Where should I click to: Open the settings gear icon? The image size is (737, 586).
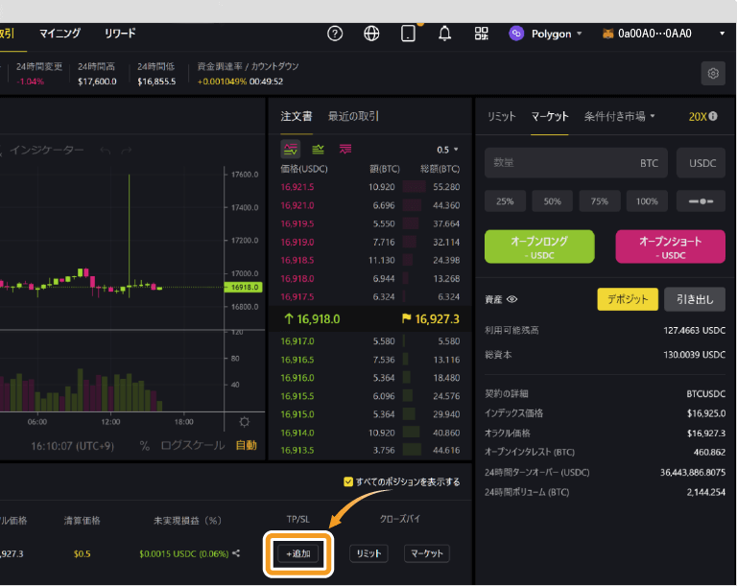712,73
